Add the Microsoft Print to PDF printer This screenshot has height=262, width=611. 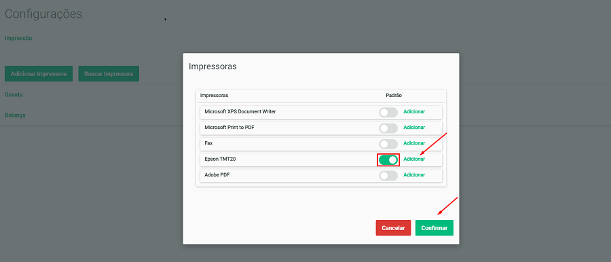[414, 128]
